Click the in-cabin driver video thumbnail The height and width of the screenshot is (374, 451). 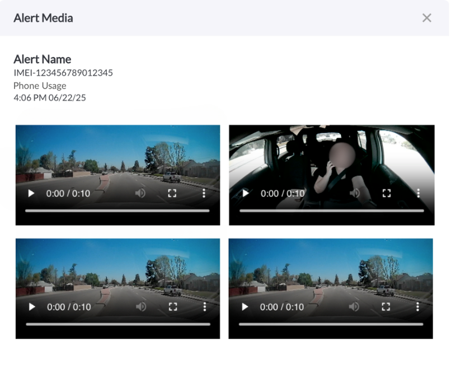pyautogui.click(x=331, y=157)
